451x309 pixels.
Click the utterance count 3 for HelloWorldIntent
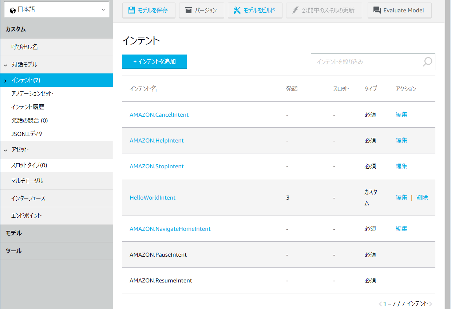coord(288,197)
